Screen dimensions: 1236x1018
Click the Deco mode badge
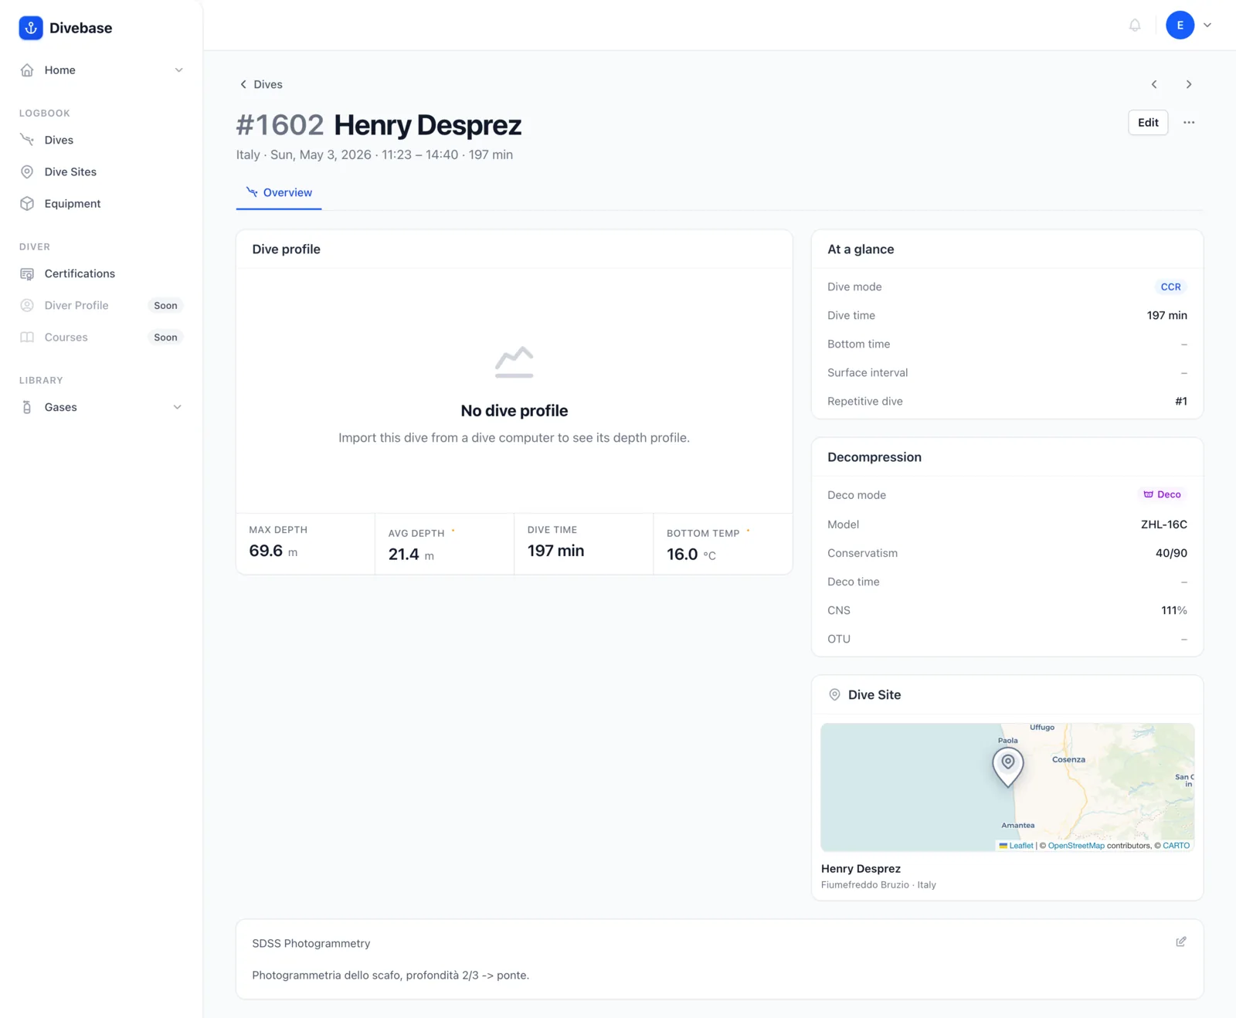point(1162,494)
